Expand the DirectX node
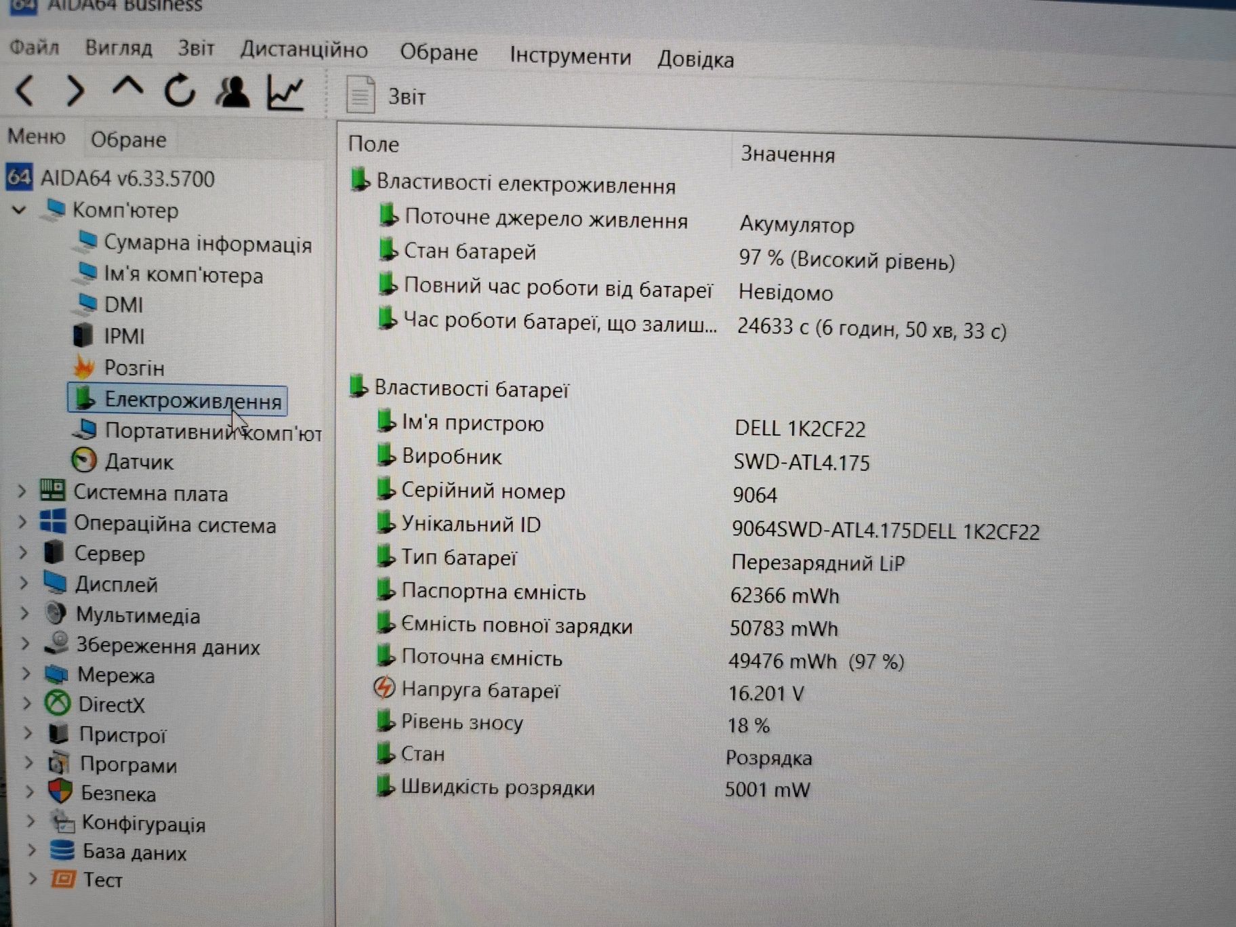1236x927 pixels. click(x=27, y=703)
